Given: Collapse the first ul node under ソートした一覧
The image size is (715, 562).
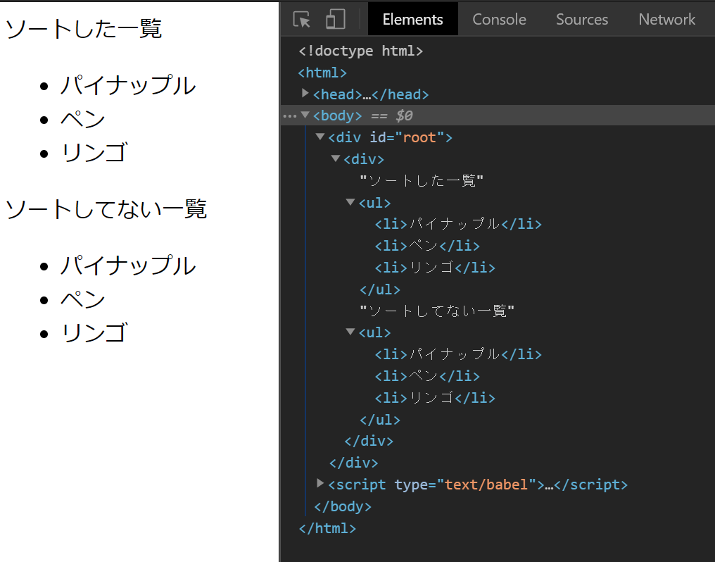Looking at the screenshot, I should tap(350, 201).
